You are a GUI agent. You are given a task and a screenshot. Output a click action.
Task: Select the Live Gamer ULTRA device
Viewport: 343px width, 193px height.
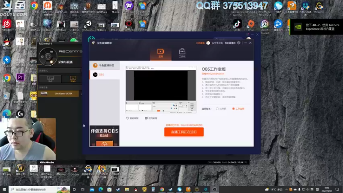(x=59, y=93)
